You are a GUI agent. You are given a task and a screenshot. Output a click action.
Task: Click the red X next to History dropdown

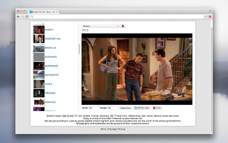tap(123, 26)
